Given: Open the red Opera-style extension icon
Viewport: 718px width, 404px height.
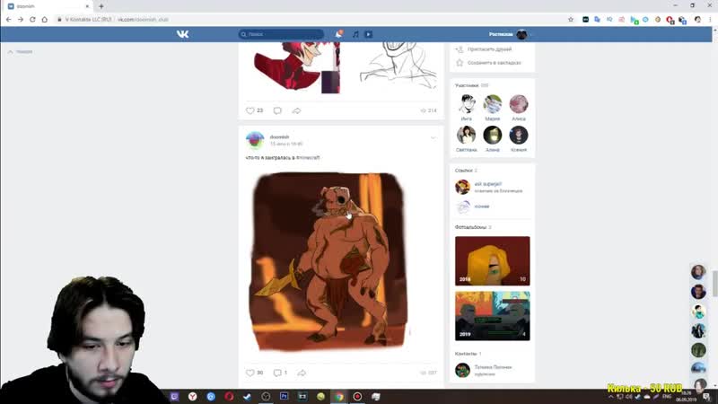Looking at the screenshot, I should coord(670,19).
